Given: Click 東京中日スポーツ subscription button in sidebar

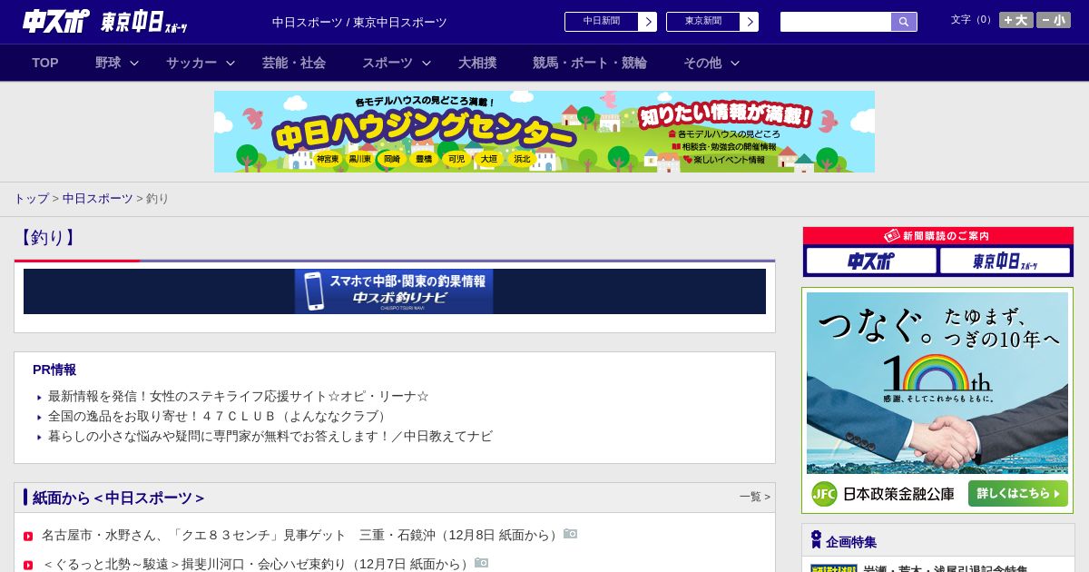Looking at the screenshot, I should click(x=1005, y=261).
